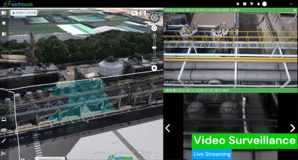Zoom in with the plus button

pos(154,36)
